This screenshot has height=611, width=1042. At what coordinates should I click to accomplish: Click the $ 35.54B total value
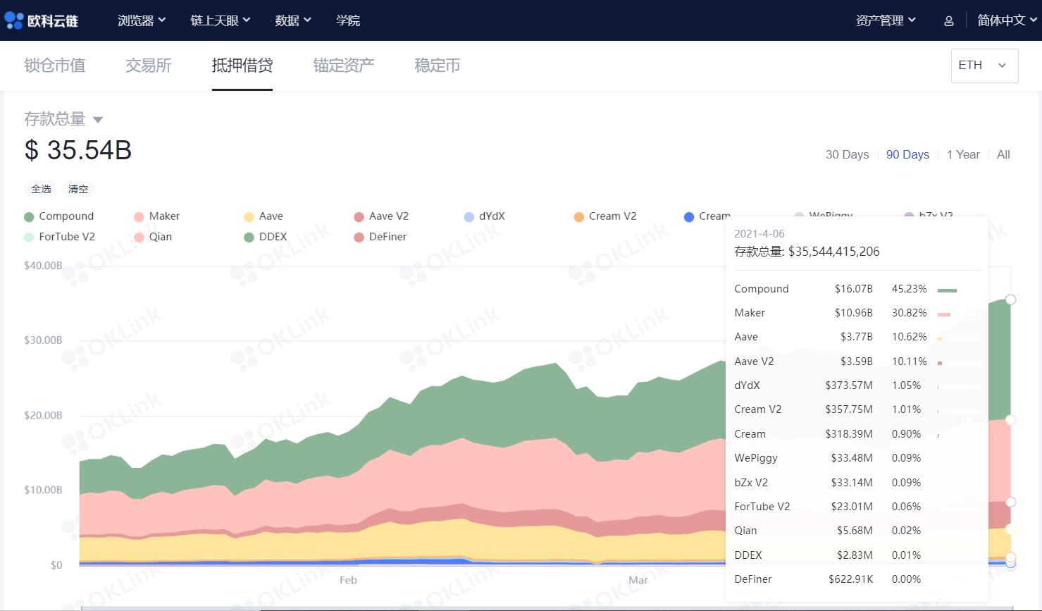(78, 150)
